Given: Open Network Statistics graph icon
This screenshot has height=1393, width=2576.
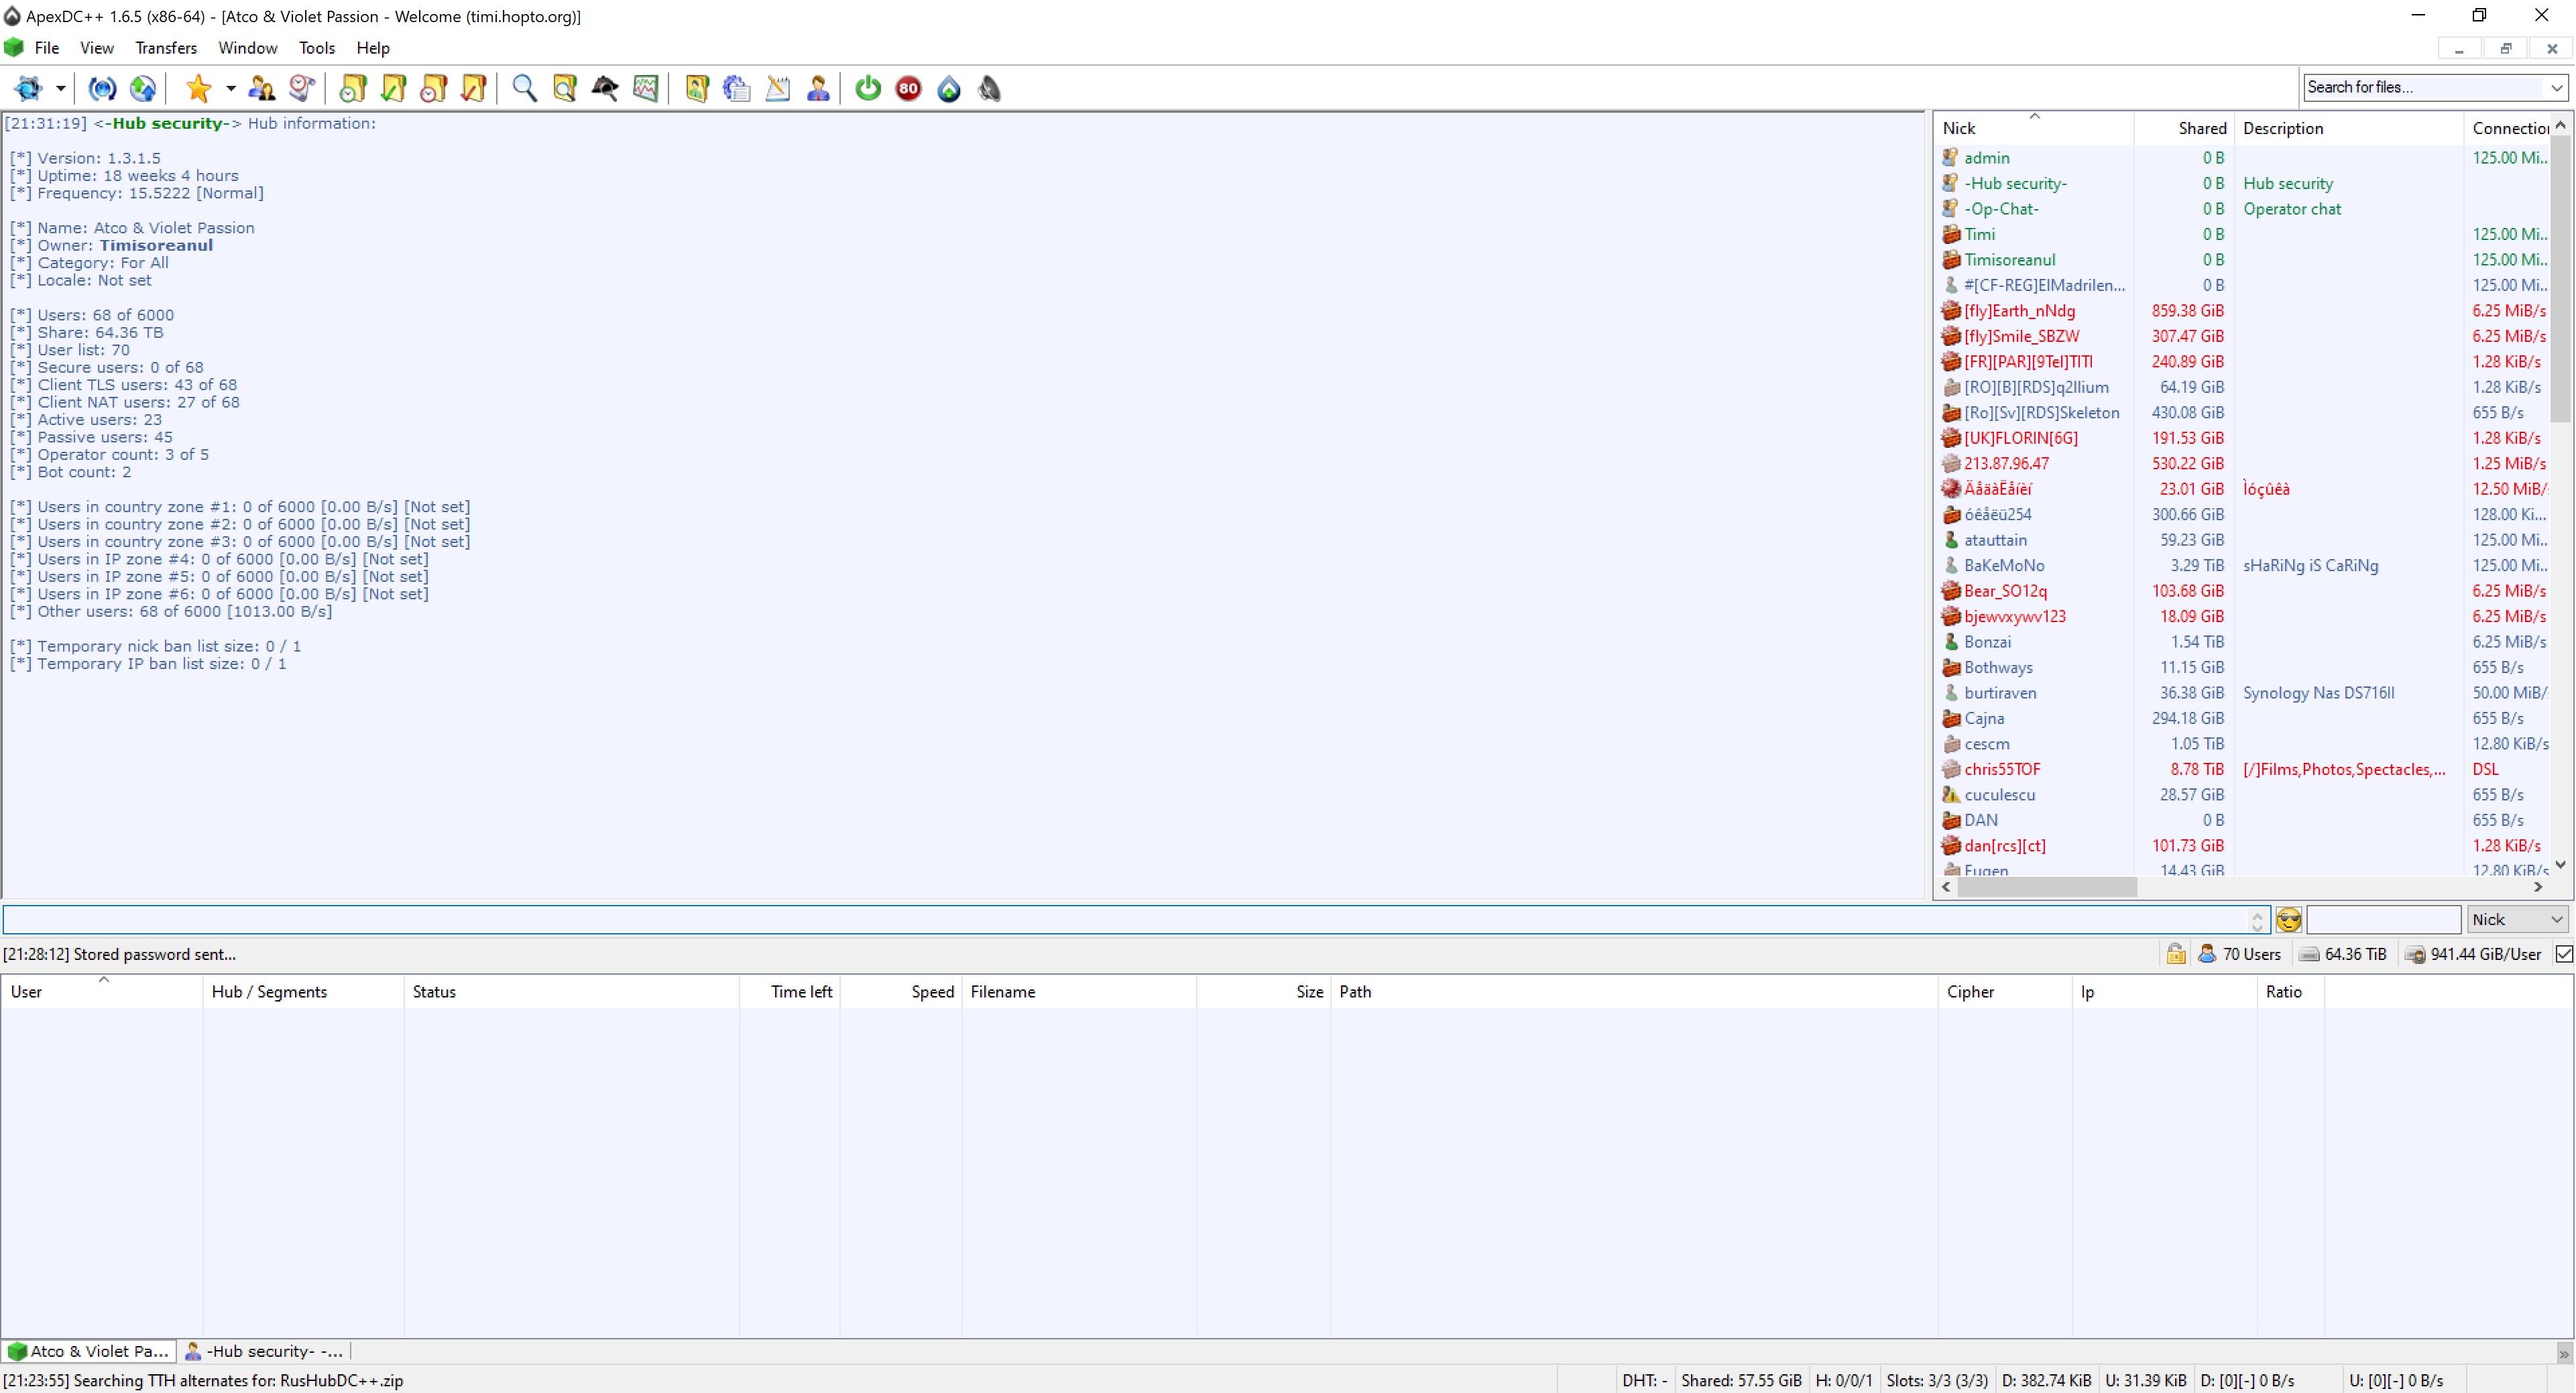Looking at the screenshot, I should pyautogui.click(x=646, y=88).
